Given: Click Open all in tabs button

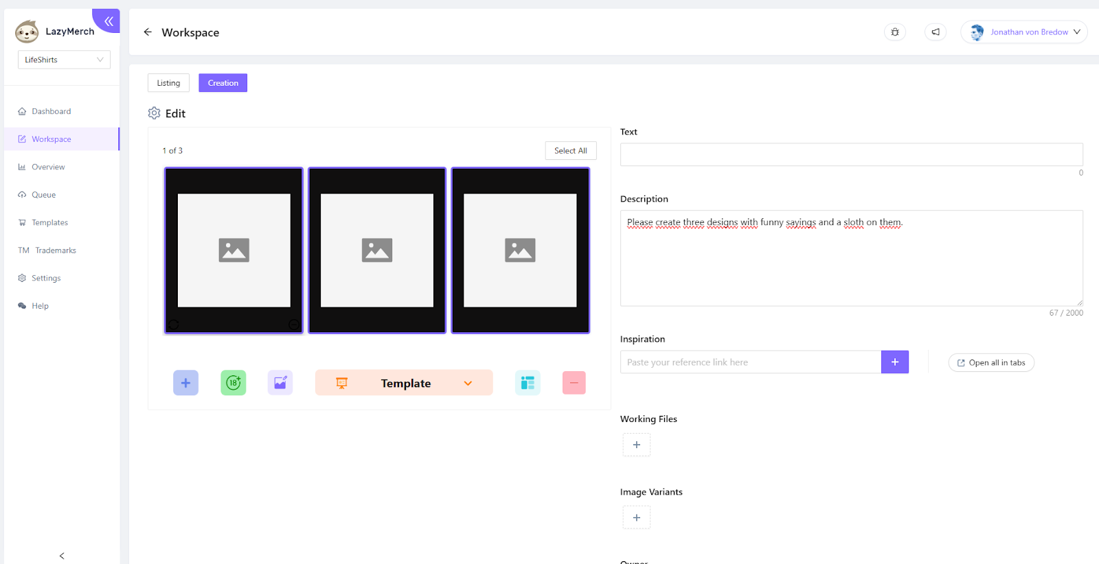Looking at the screenshot, I should [x=991, y=363].
